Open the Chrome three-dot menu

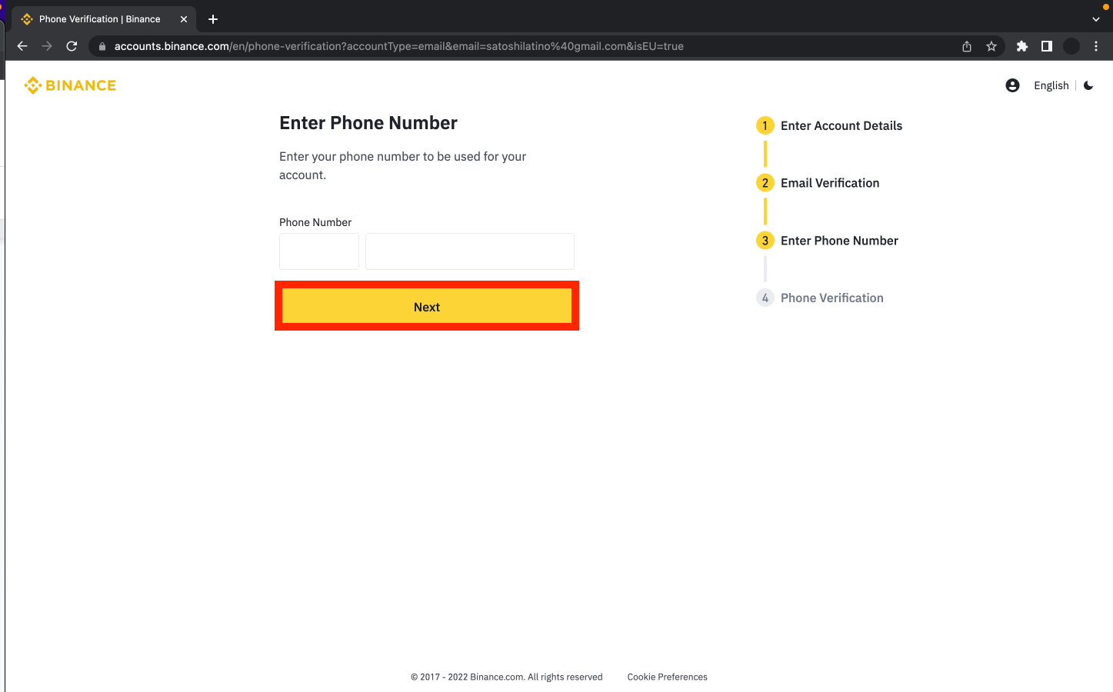1096,46
